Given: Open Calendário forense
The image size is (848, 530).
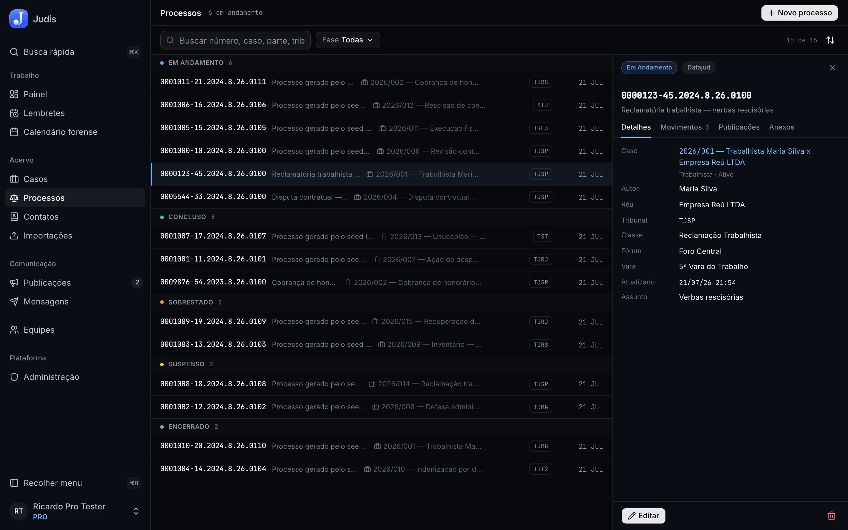Looking at the screenshot, I should 75,132.
